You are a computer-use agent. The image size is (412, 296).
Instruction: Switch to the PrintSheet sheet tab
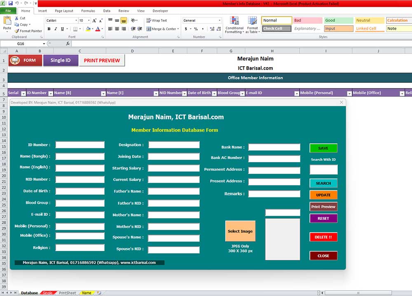(x=67, y=293)
